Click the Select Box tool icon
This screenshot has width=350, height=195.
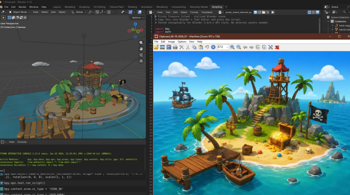[x=3, y=18]
